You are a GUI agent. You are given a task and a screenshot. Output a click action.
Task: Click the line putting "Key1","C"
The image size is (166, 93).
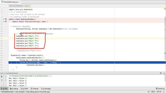(x=27, y=36)
